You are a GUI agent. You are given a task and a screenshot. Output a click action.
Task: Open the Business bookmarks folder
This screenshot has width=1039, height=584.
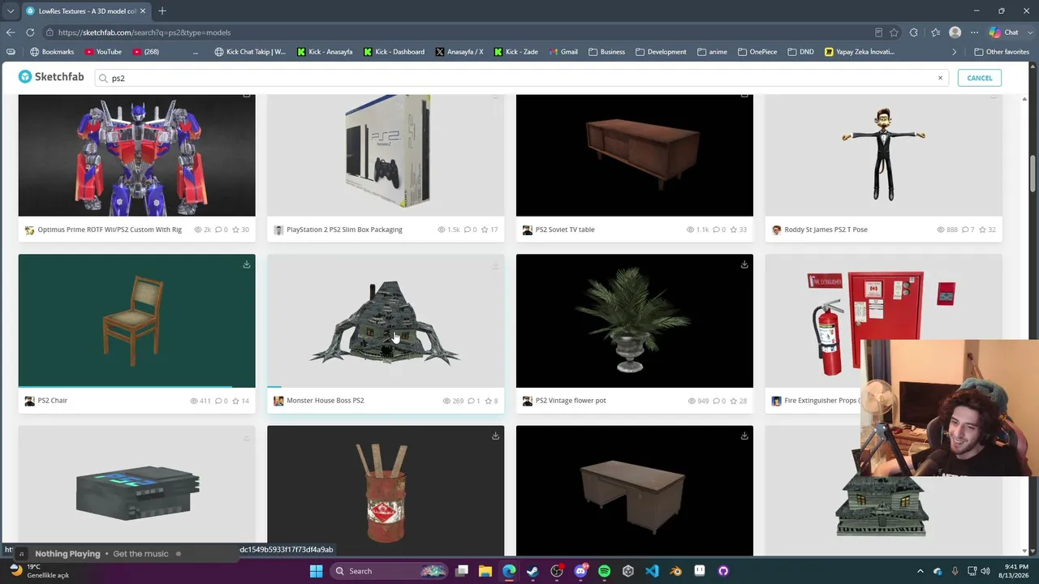(606, 52)
